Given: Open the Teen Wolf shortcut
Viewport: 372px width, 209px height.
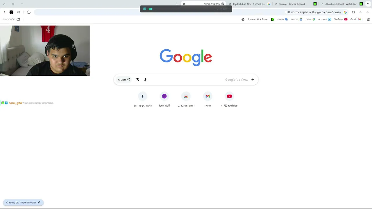Looking at the screenshot, I should pos(164,100).
